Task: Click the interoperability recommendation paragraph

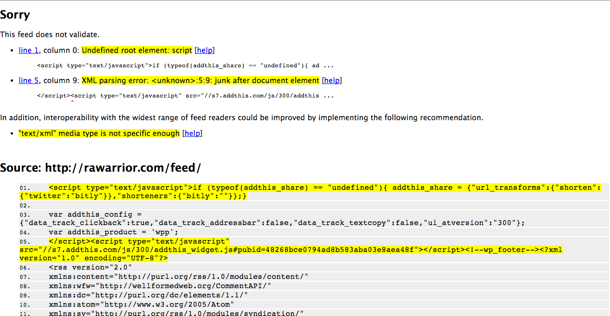Action: (x=241, y=117)
